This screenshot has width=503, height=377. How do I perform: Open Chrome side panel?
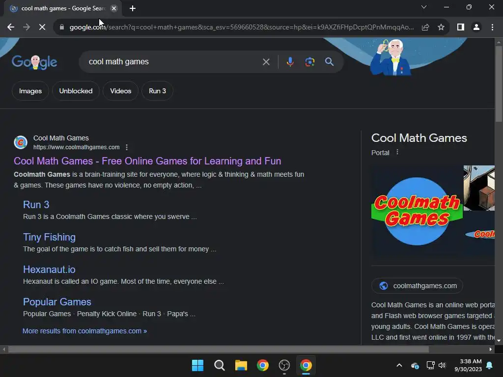click(x=461, y=27)
